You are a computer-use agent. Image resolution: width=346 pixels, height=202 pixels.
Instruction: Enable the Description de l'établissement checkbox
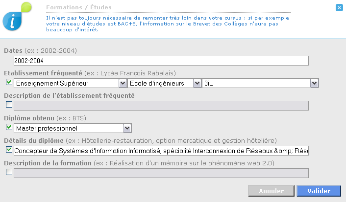pos(9,104)
